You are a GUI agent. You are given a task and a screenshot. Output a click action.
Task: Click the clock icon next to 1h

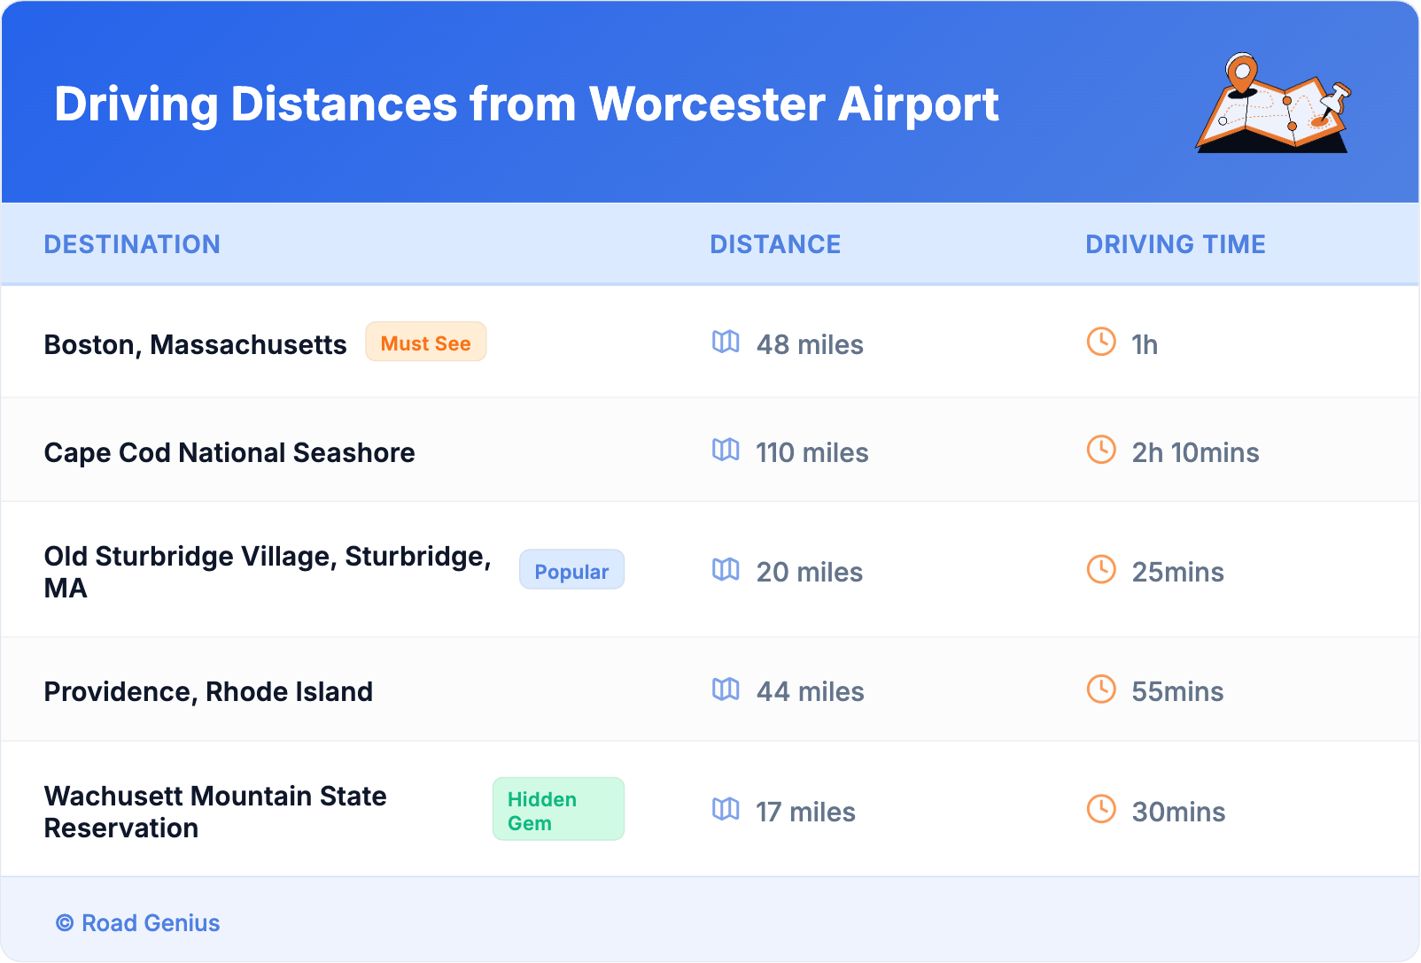point(1101,342)
